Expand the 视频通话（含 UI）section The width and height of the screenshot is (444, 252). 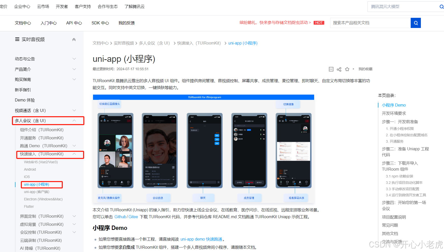click(74, 110)
